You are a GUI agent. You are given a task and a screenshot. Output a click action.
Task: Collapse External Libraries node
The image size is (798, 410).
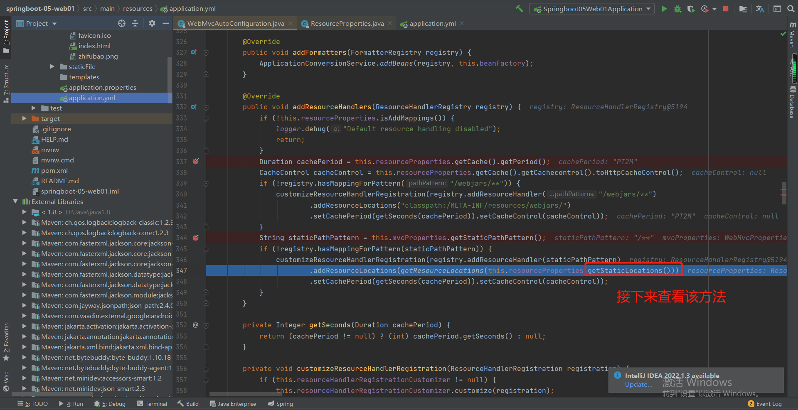point(15,201)
